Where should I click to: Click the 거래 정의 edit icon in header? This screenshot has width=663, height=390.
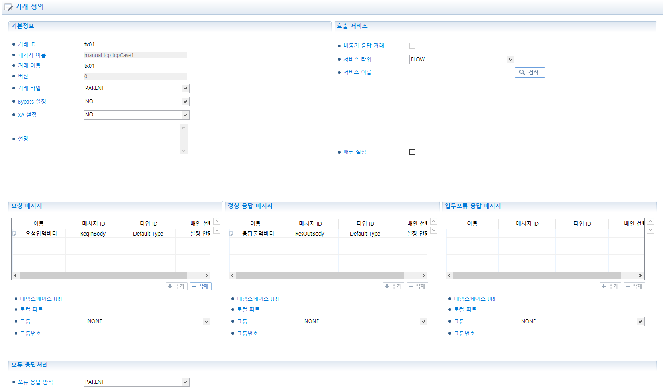click(x=8, y=7)
